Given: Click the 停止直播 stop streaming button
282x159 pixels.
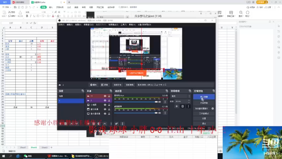Looking at the screenshot, I should (x=204, y=97).
